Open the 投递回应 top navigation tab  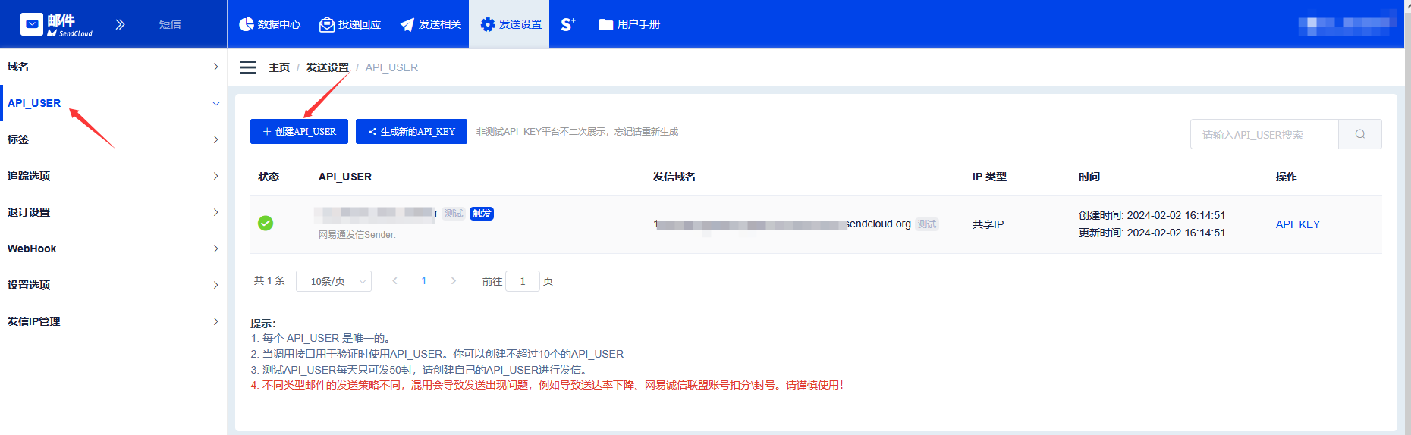350,24
